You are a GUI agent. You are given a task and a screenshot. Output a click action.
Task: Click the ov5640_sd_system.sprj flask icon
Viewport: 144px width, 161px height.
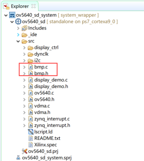18,157
